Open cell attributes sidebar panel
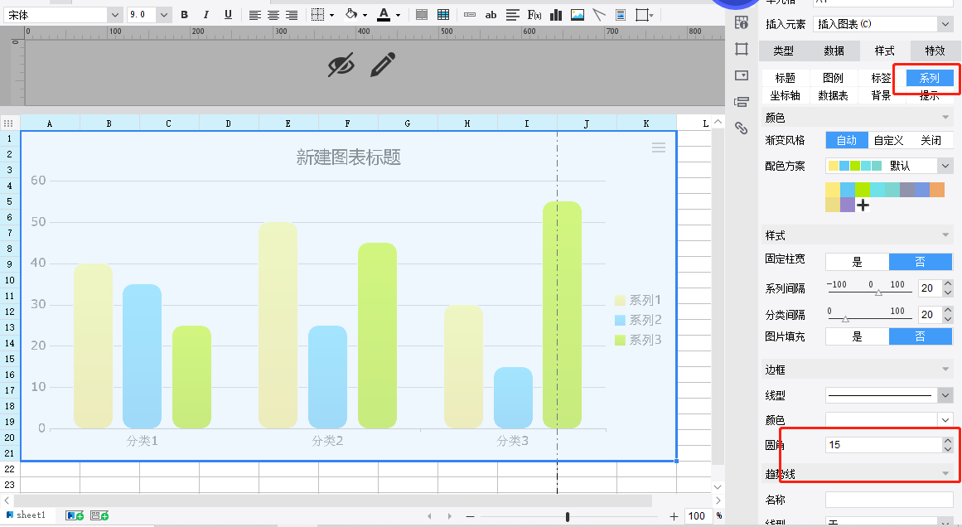This screenshot has width=962, height=527. pyautogui.click(x=742, y=22)
